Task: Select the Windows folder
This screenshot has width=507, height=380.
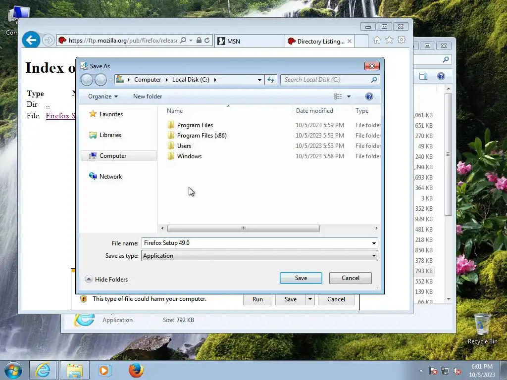Action: 189,156
